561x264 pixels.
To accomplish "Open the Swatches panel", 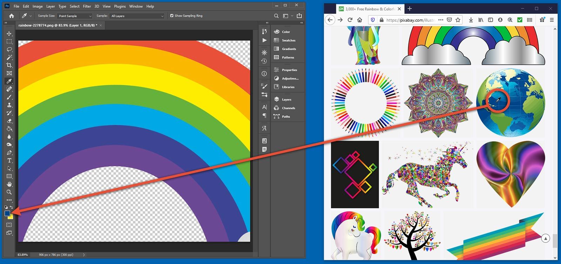I will [x=288, y=40].
